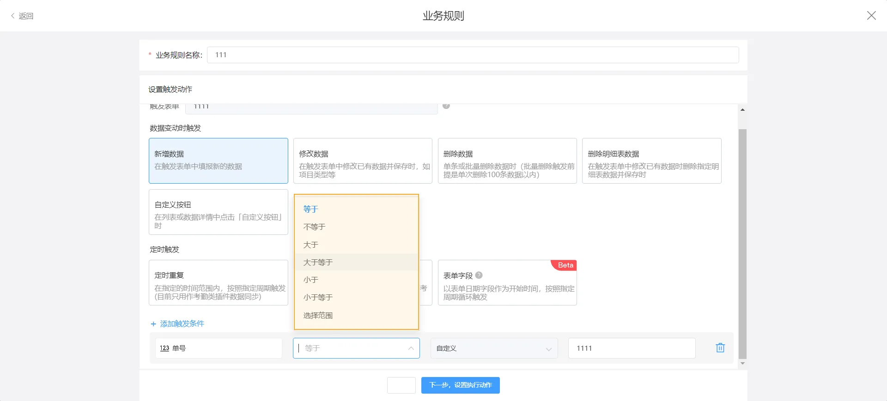Click 下一步，设置执行动作 button

click(460, 385)
